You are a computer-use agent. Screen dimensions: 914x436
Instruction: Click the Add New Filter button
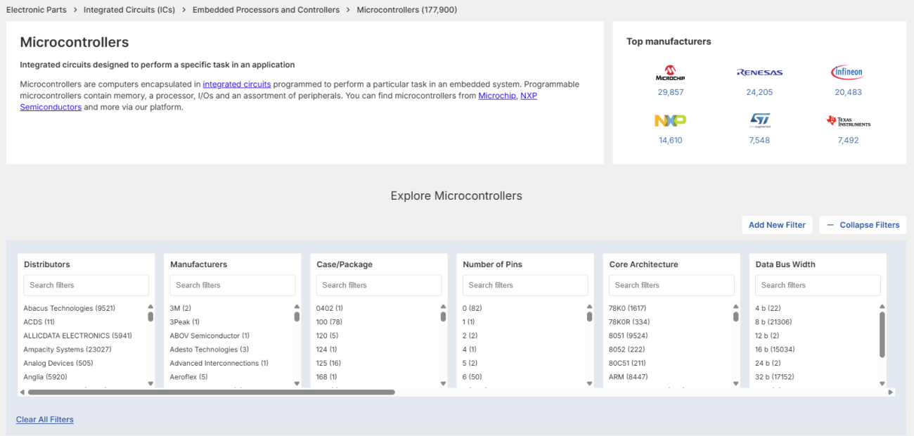(777, 225)
